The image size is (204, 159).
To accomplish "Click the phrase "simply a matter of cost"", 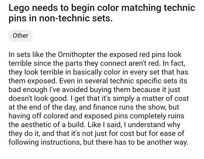I will [151, 98].
